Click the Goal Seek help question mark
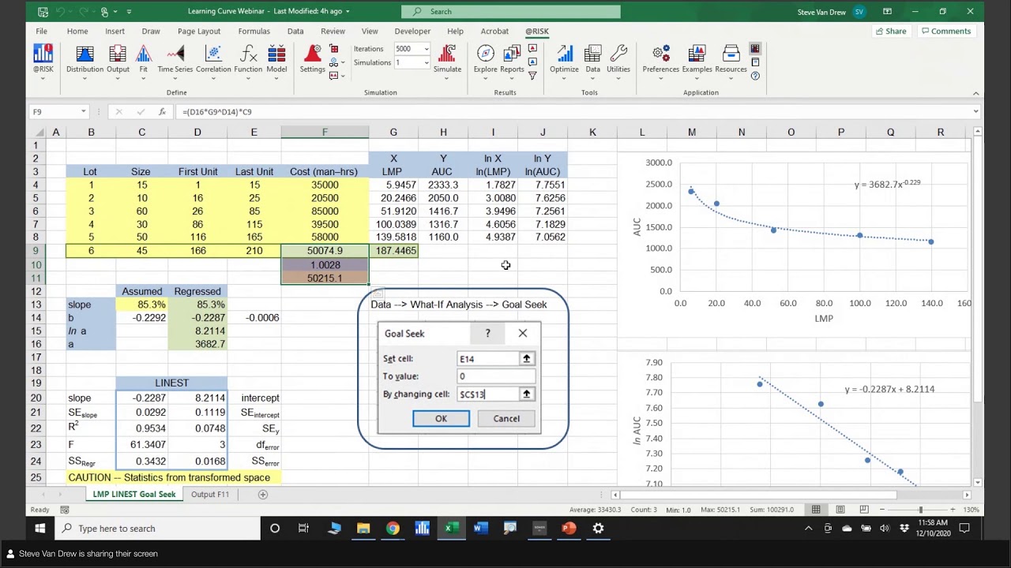Image resolution: width=1011 pixels, height=568 pixels. pyautogui.click(x=487, y=333)
